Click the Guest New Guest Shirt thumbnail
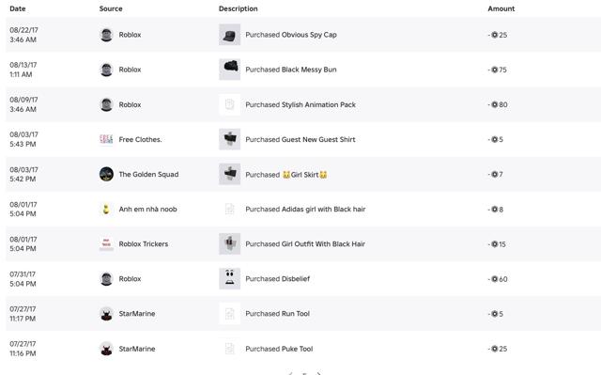The height and width of the screenshot is (375, 601). [x=229, y=139]
